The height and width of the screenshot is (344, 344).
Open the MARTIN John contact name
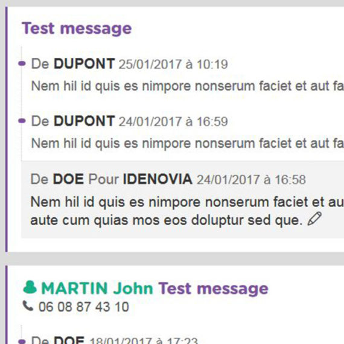pos(97,288)
